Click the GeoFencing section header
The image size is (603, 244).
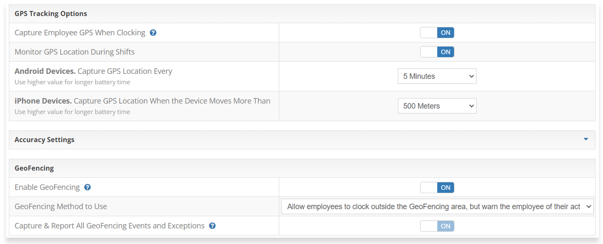coord(34,168)
